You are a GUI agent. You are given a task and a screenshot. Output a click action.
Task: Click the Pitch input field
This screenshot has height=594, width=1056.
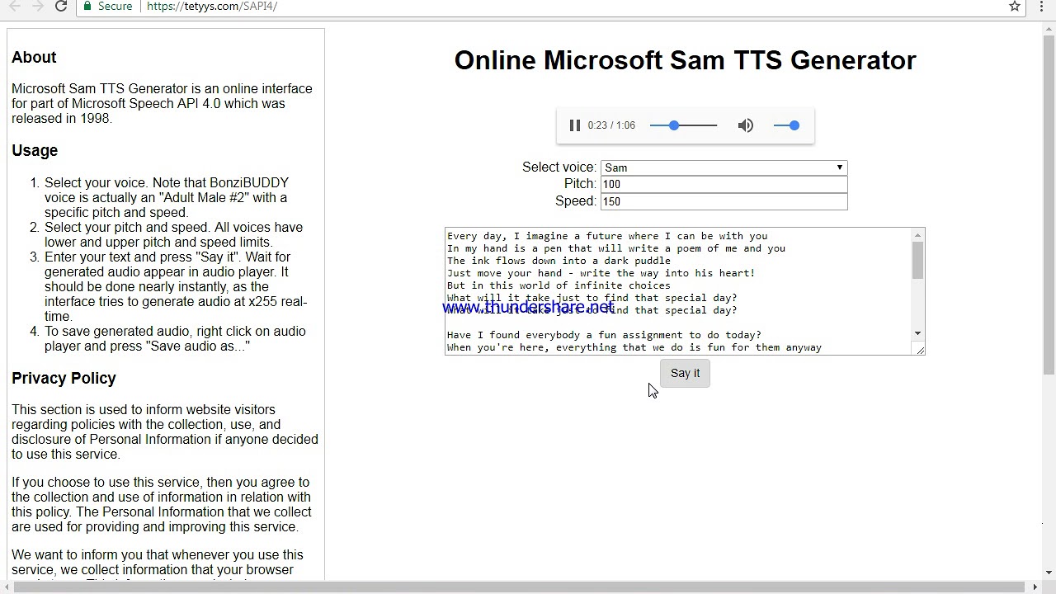coord(724,184)
